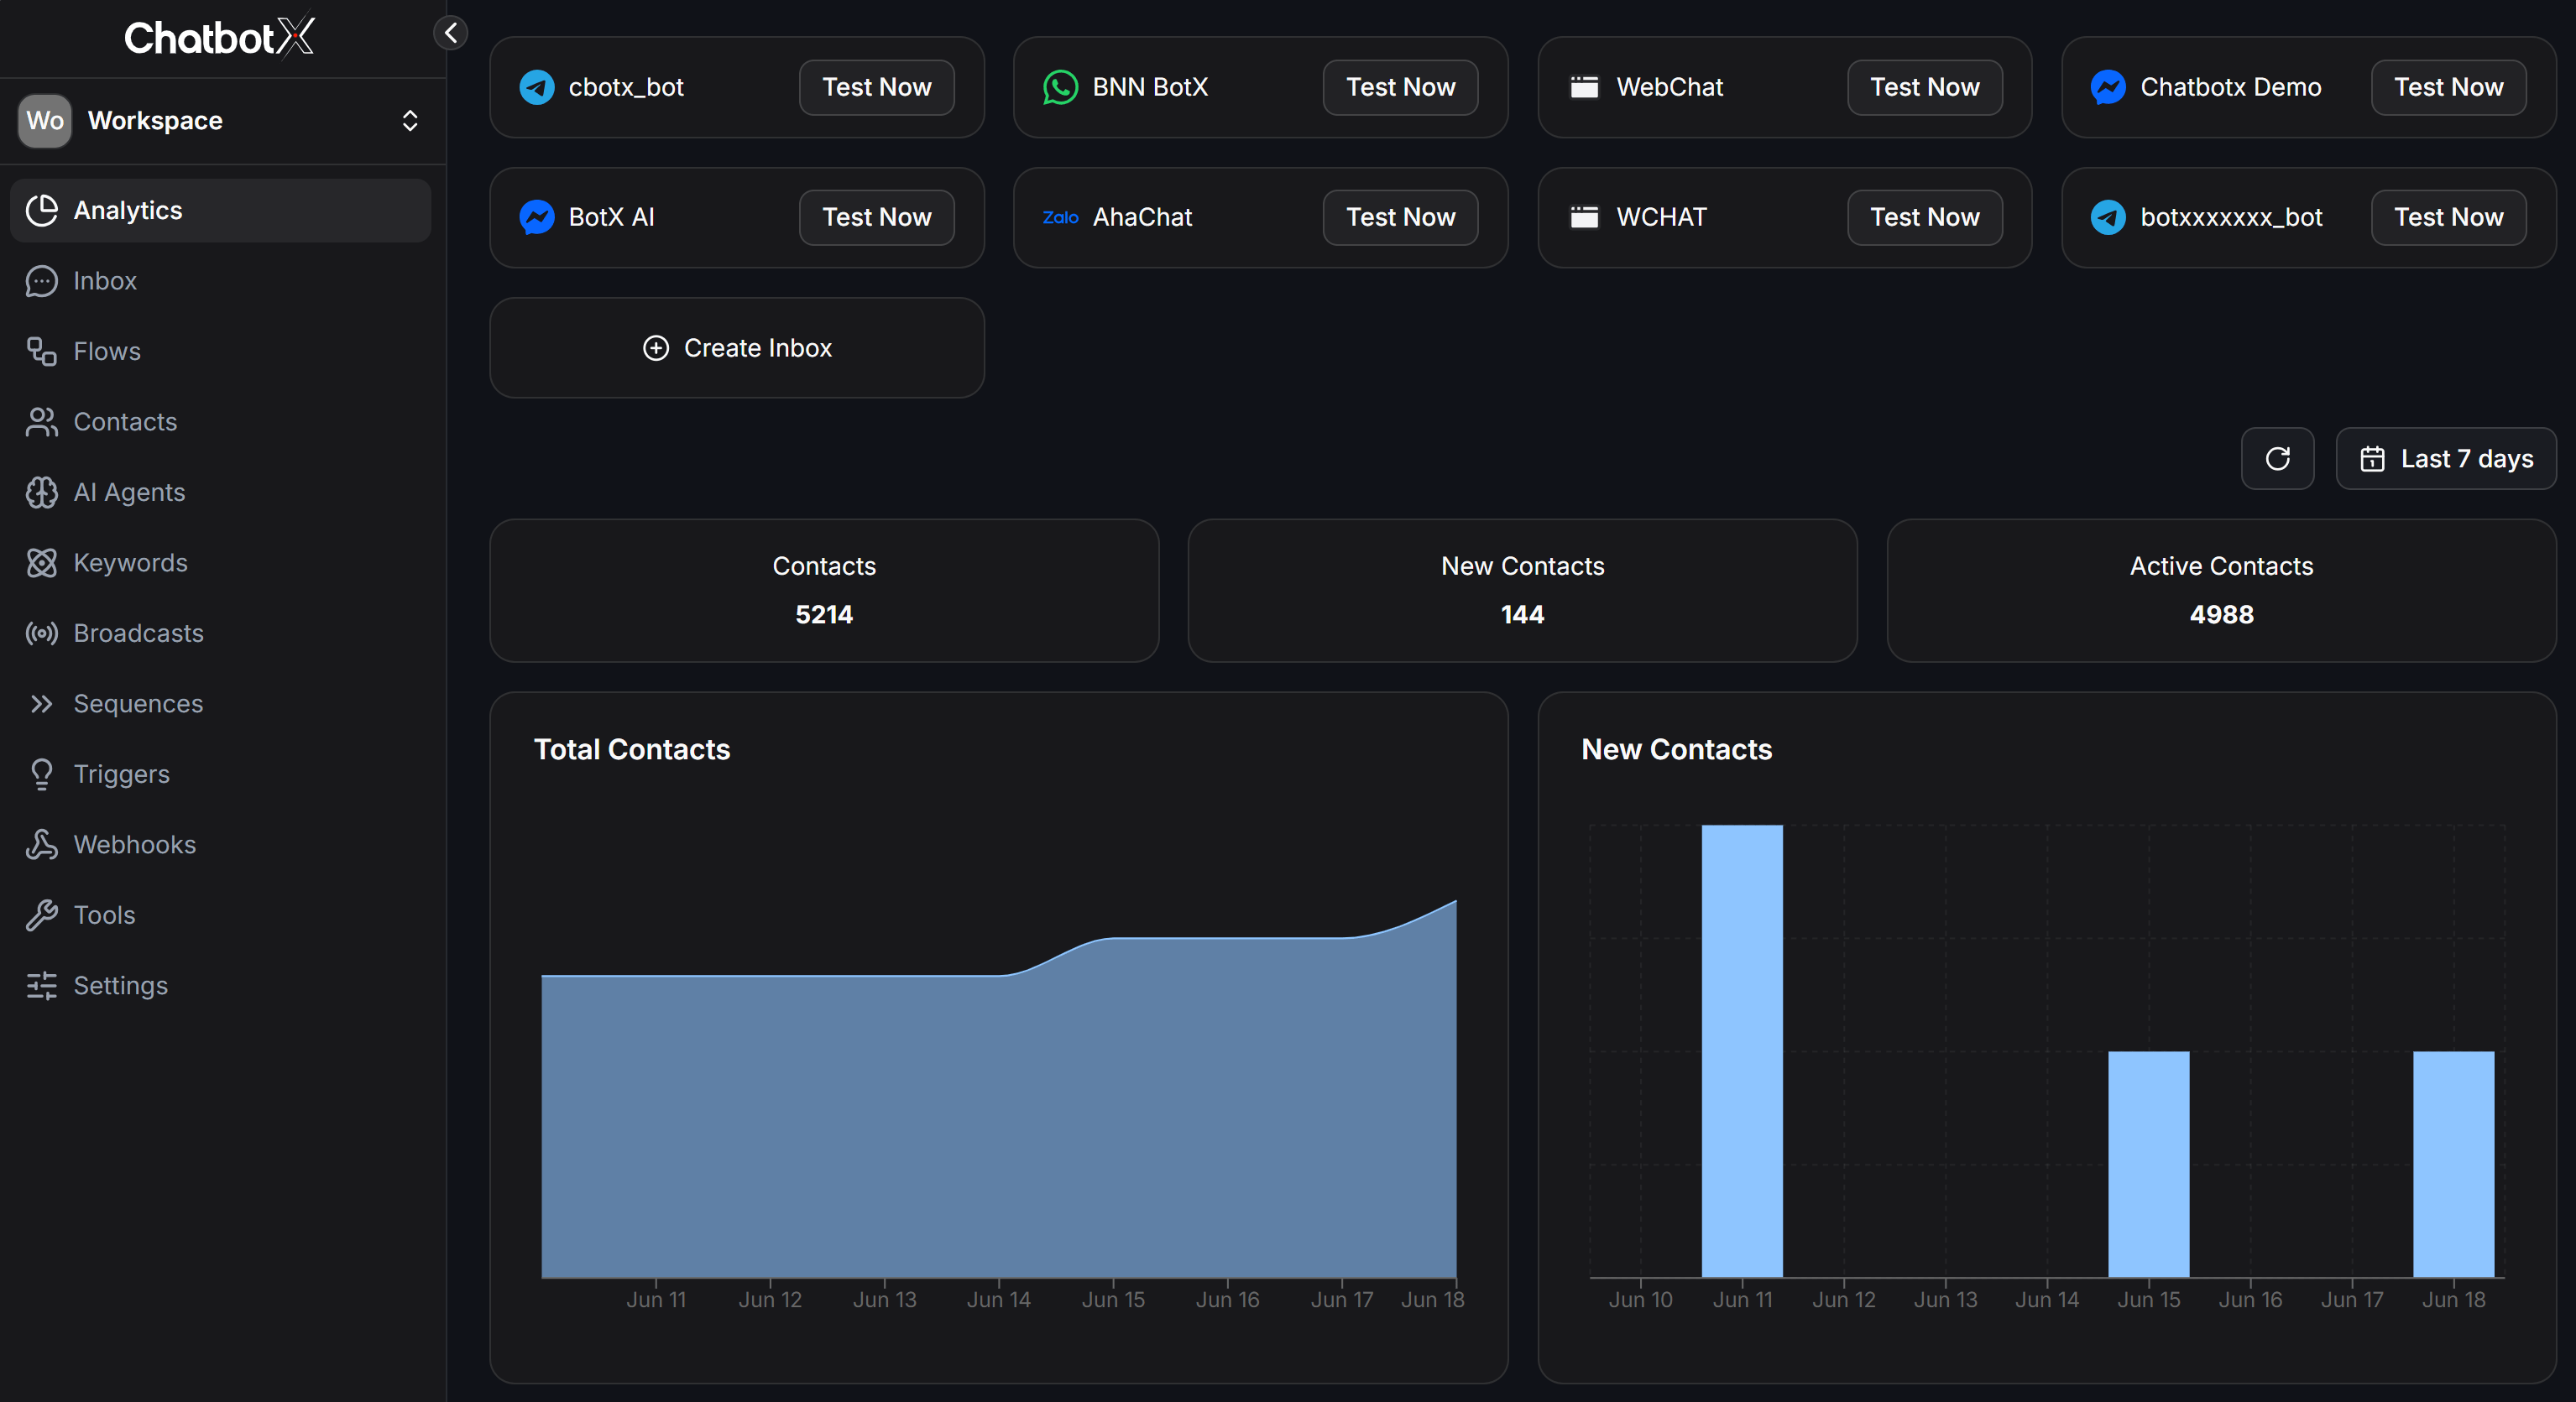Click the Flows icon in the sidebar
Image resolution: width=2576 pixels, height=1402 pixels.
click(41, 351)
